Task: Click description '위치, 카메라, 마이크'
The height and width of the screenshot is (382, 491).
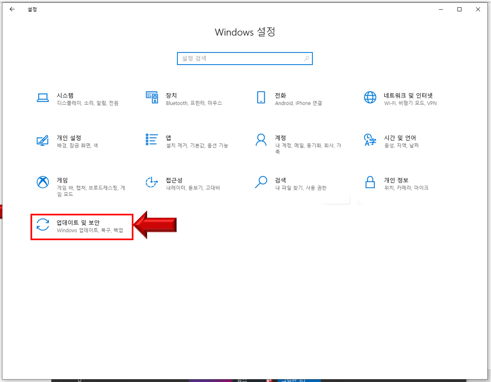Action: [406, 188]
